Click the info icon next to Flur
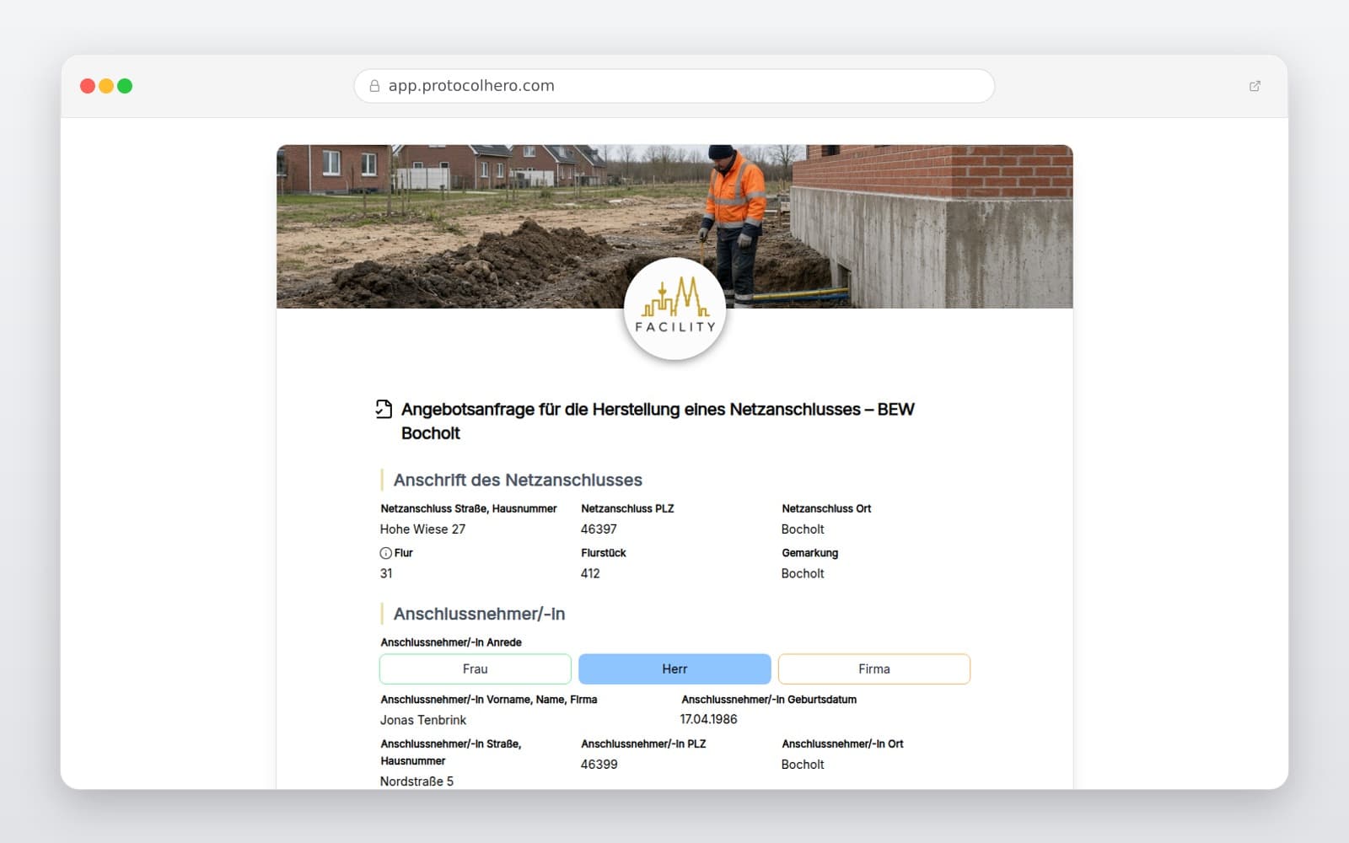 point(385,553)
